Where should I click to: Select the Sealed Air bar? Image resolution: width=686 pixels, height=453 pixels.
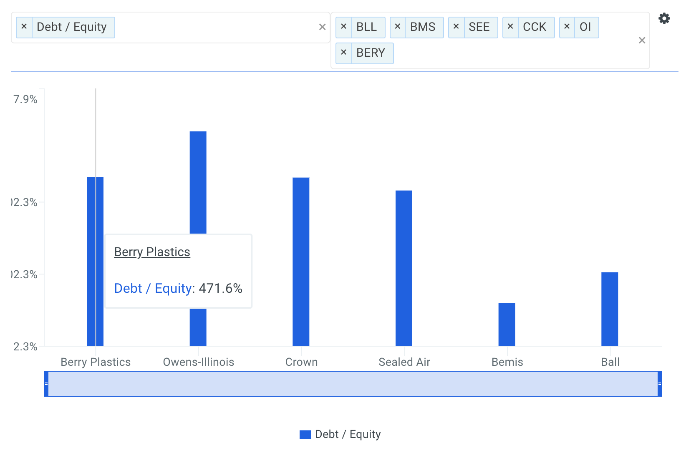pos(404,268)
